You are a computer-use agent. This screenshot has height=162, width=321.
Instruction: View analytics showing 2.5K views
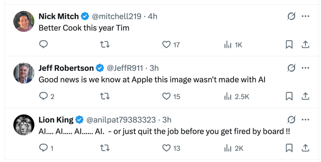coord(237,96)
